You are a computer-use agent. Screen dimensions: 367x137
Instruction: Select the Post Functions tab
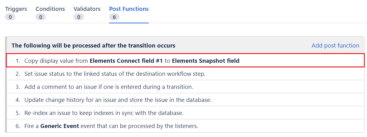click(129, 9)
